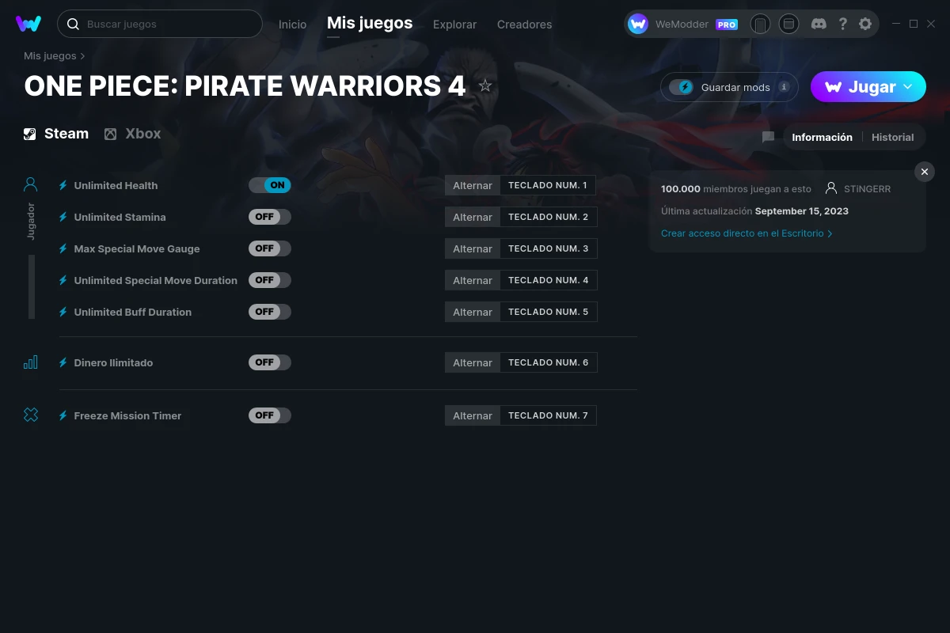Image resolution: width=950 pixels, height=633 pixels.
Task: Click the STiNGERR author name
Action: (x=867, y=189)
